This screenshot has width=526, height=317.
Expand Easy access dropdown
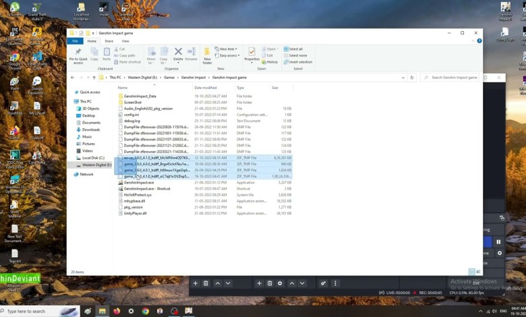(227, 55)
